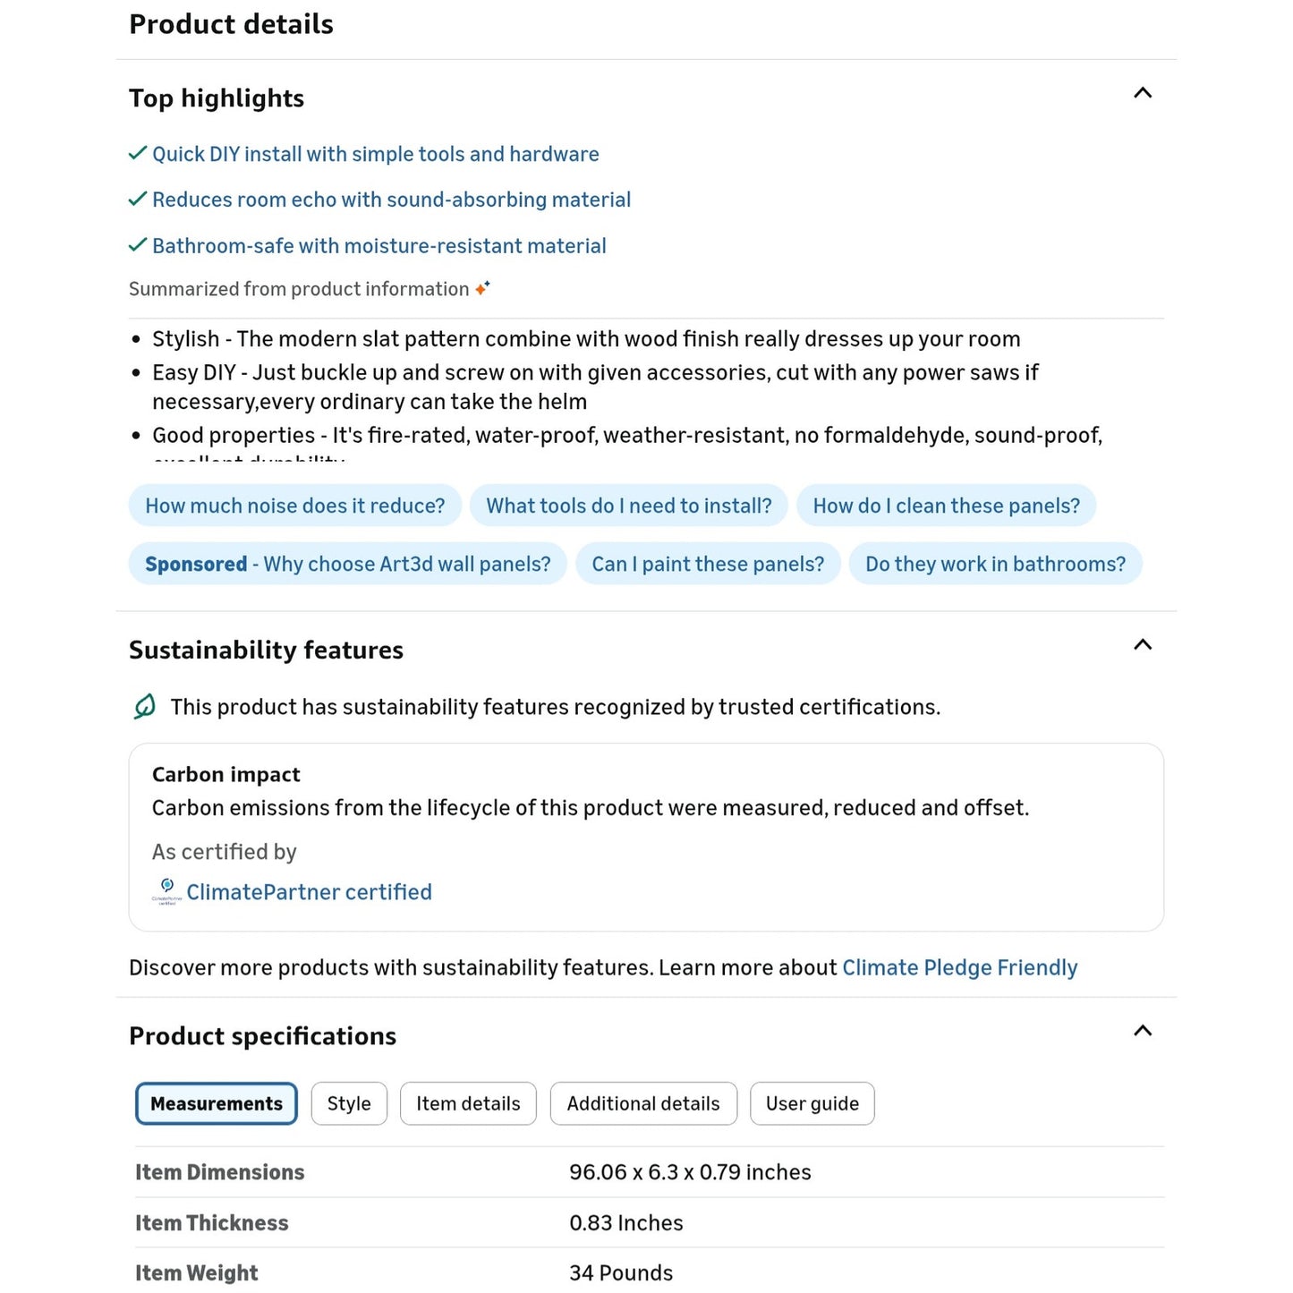The height and width of the screenshot is (1293, 1293).
Task: Open ClimatePartner certified link
Action: click(309, 892)
